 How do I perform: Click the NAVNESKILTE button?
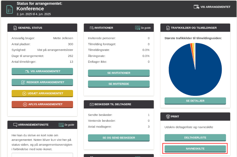[195, 149]
